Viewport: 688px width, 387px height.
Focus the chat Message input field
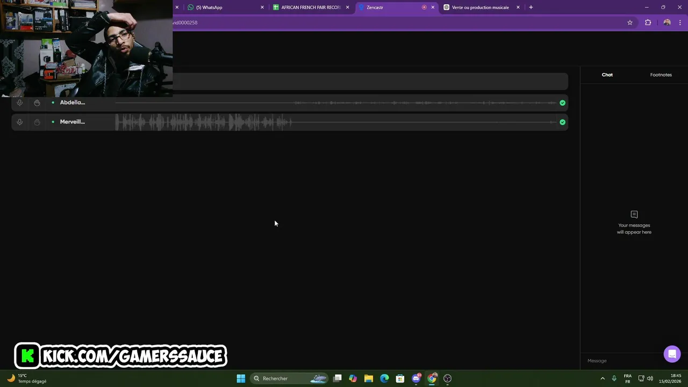pos(621,361)
